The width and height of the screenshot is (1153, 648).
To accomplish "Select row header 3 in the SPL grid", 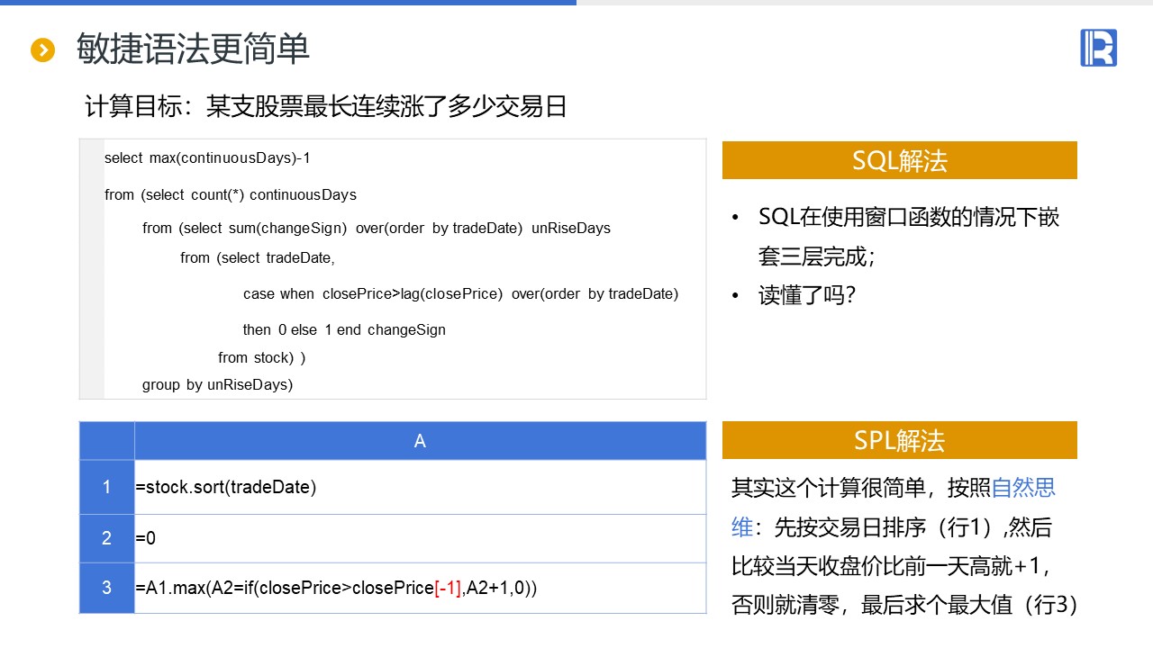I will click(x=106, y=588).
